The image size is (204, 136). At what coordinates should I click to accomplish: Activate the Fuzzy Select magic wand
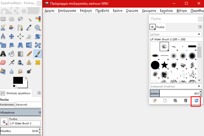click(29, 19)
